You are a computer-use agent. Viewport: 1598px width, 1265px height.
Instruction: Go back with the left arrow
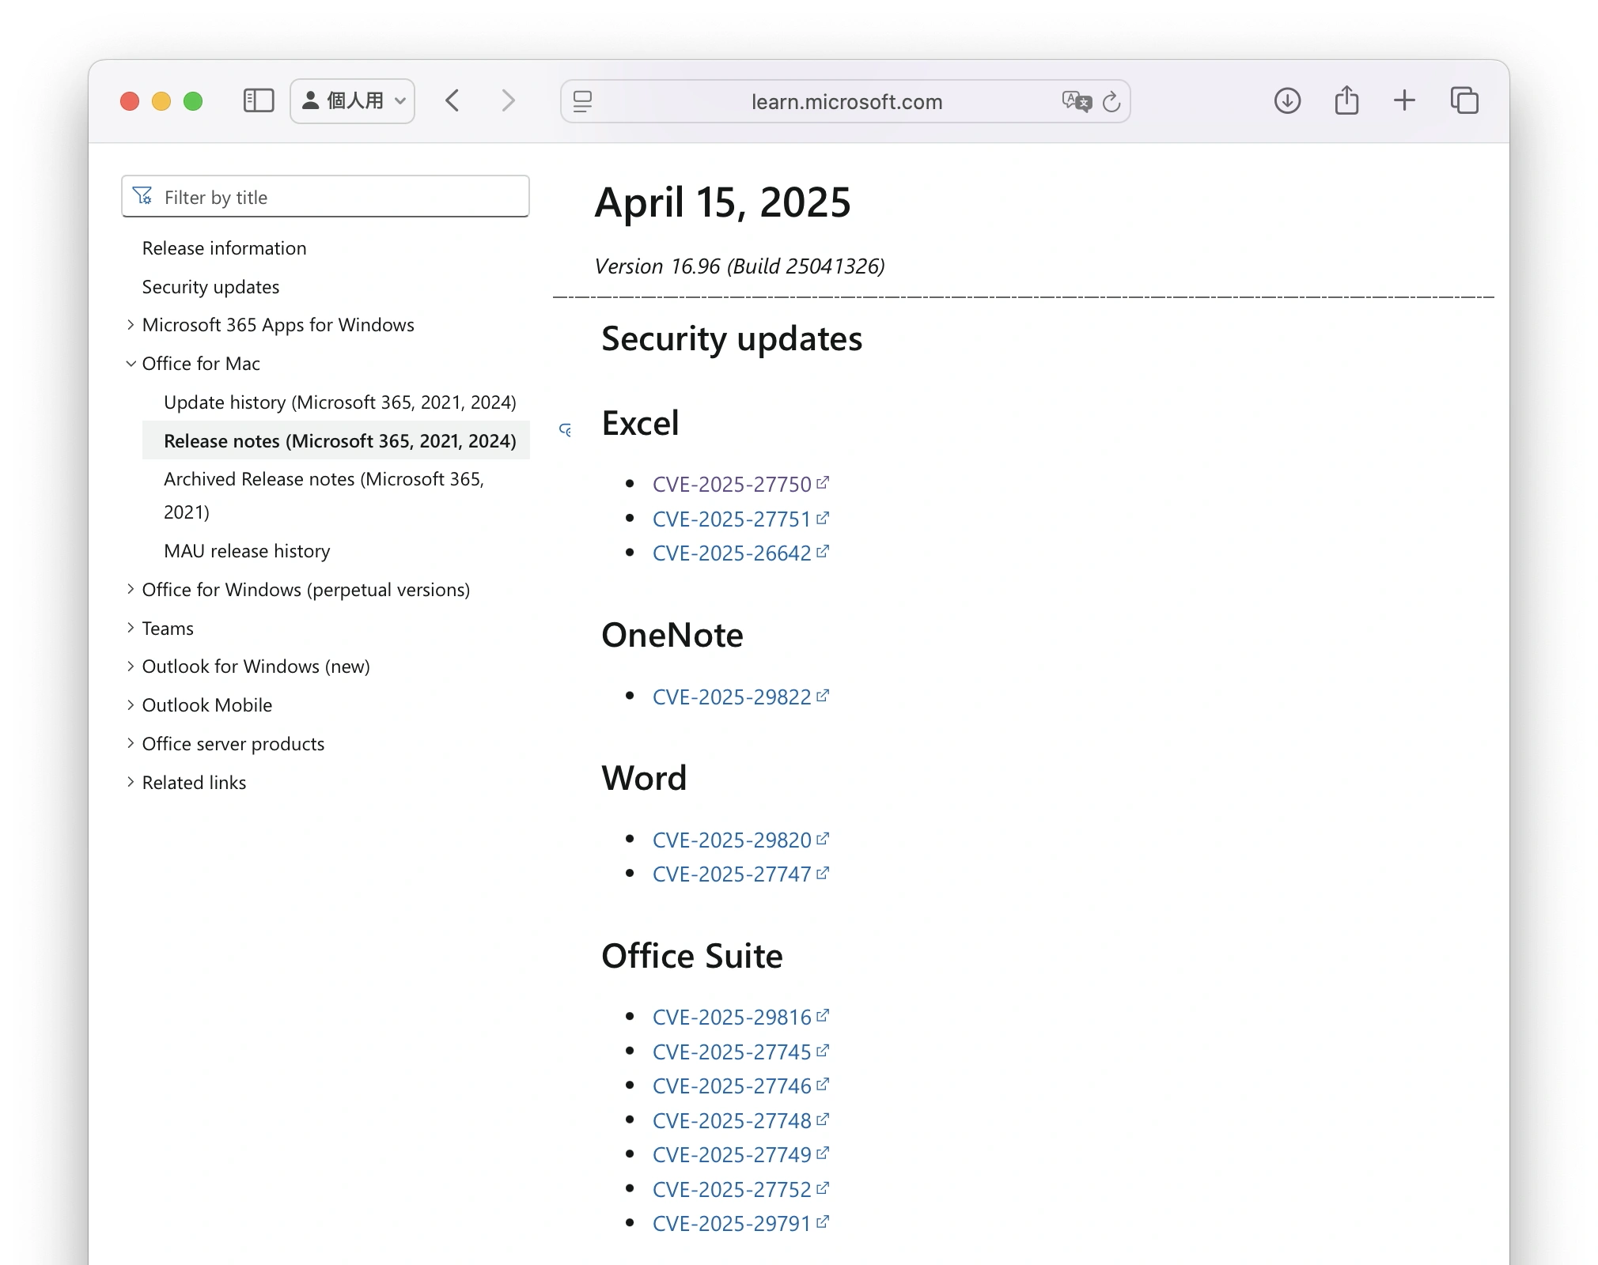click(x=453, y=101)
